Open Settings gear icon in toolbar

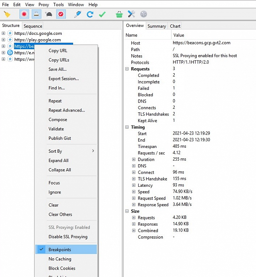[144, 14]
